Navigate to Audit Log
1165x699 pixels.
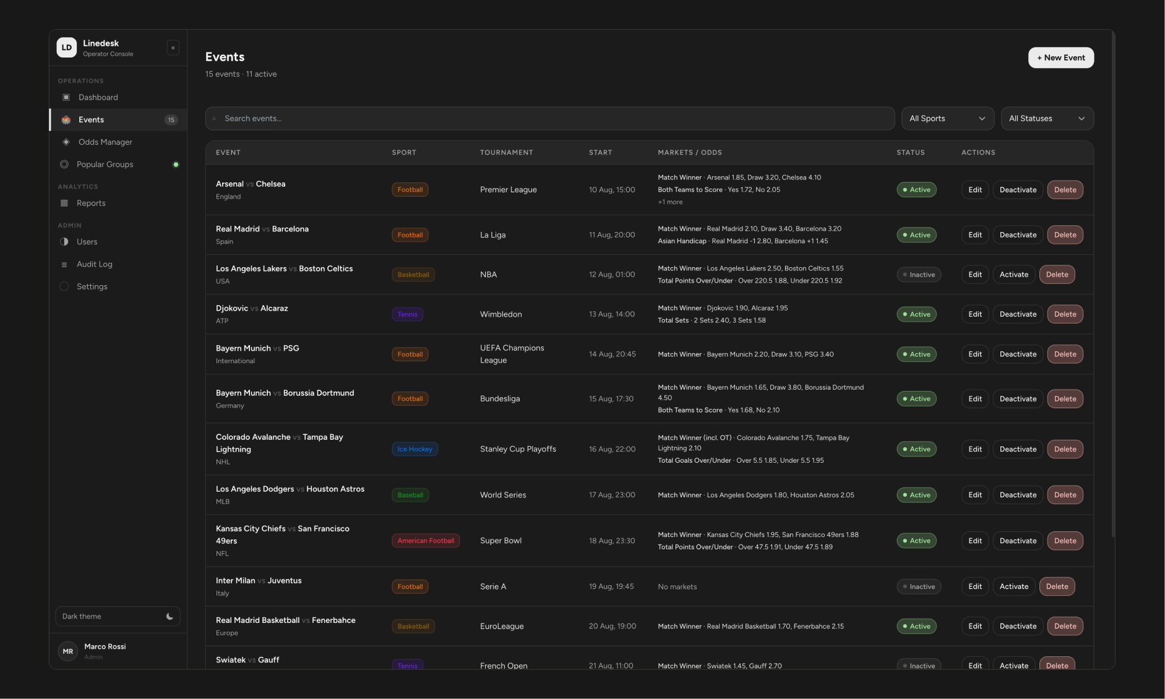[x=118, y=264]
